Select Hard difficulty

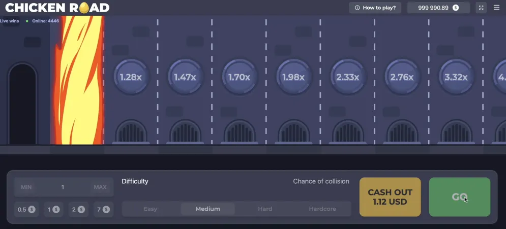tap(265, 209)
